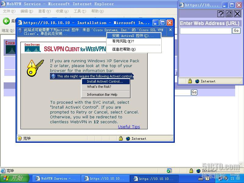Click the Start button on the taskbar
Image resolution: width=244 pixels, height=183 pixels.
click(x=14, y=178)
